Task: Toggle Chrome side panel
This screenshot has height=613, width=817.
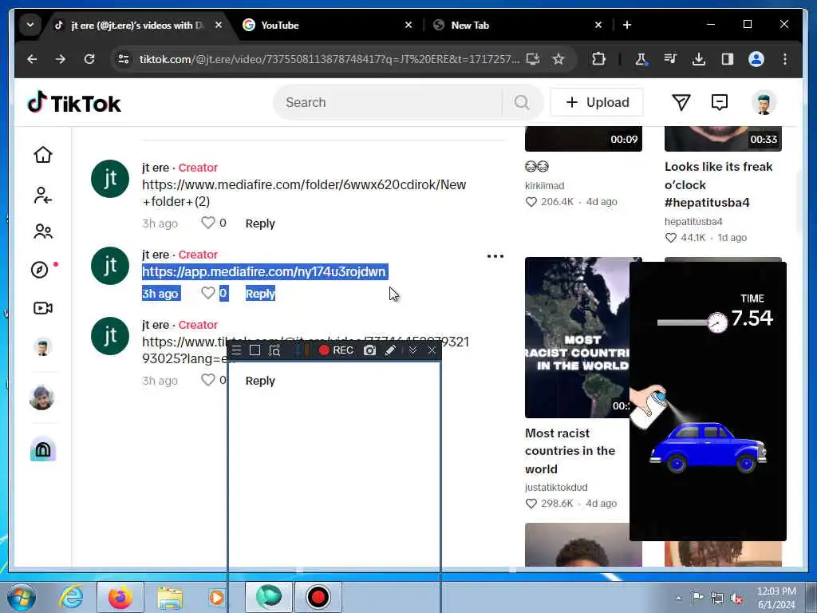Action: click(728, 59)
